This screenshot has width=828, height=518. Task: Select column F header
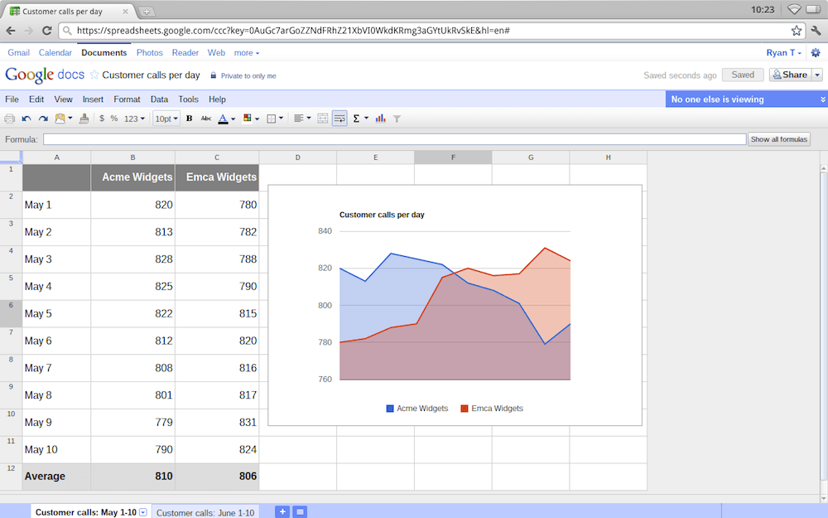point(453,157)
